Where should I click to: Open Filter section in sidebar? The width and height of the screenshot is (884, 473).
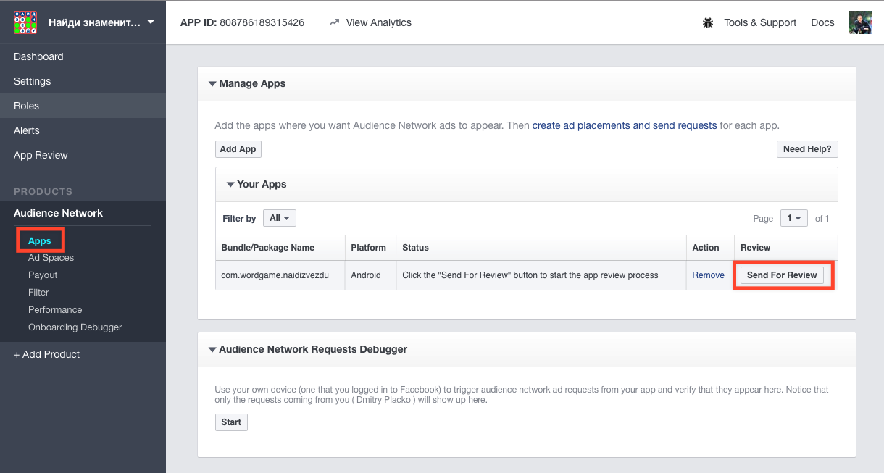coord(38,293)
